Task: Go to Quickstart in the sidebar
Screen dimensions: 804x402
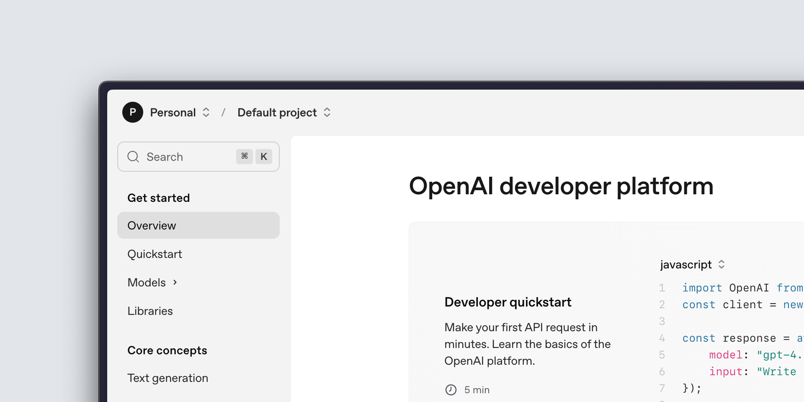Action: [155, 254]
